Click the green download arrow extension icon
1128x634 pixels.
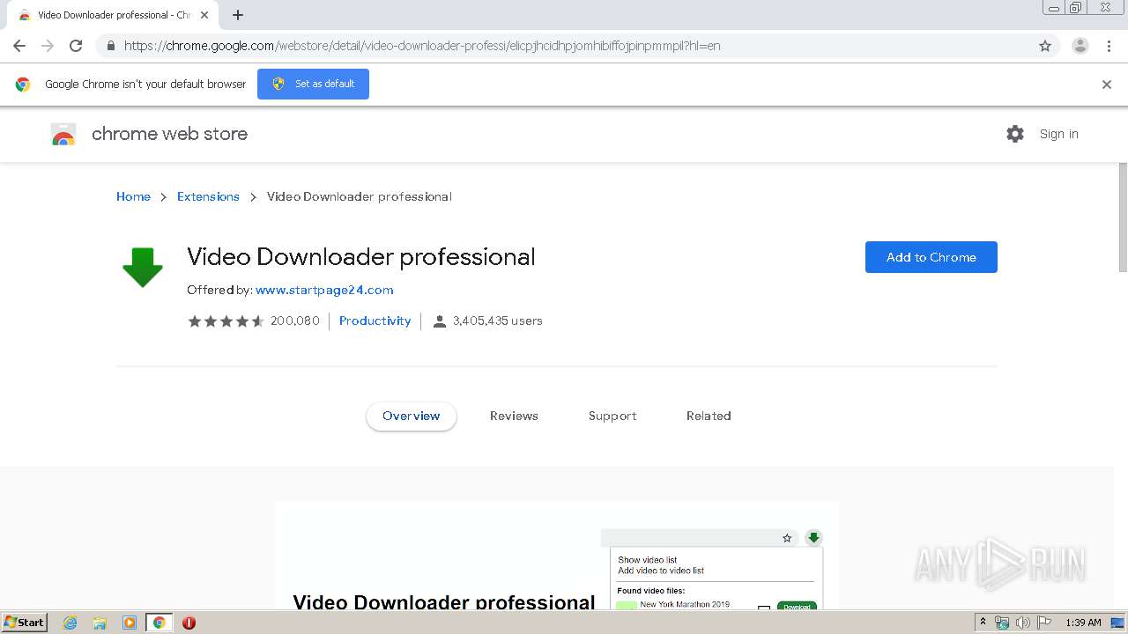[143, 268]
